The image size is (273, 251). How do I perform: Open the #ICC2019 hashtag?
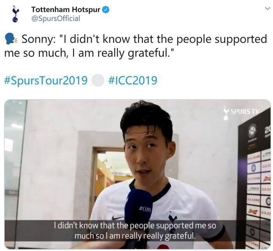pyautogui.click(x=133, y=80)
